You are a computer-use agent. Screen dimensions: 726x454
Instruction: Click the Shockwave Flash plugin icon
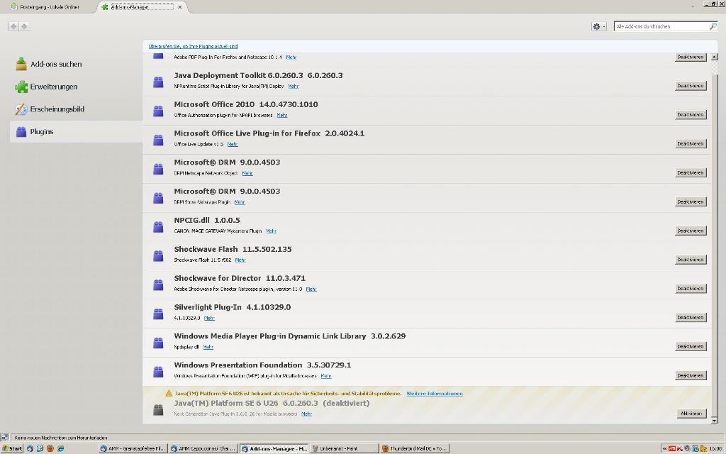tap(158, 255)
